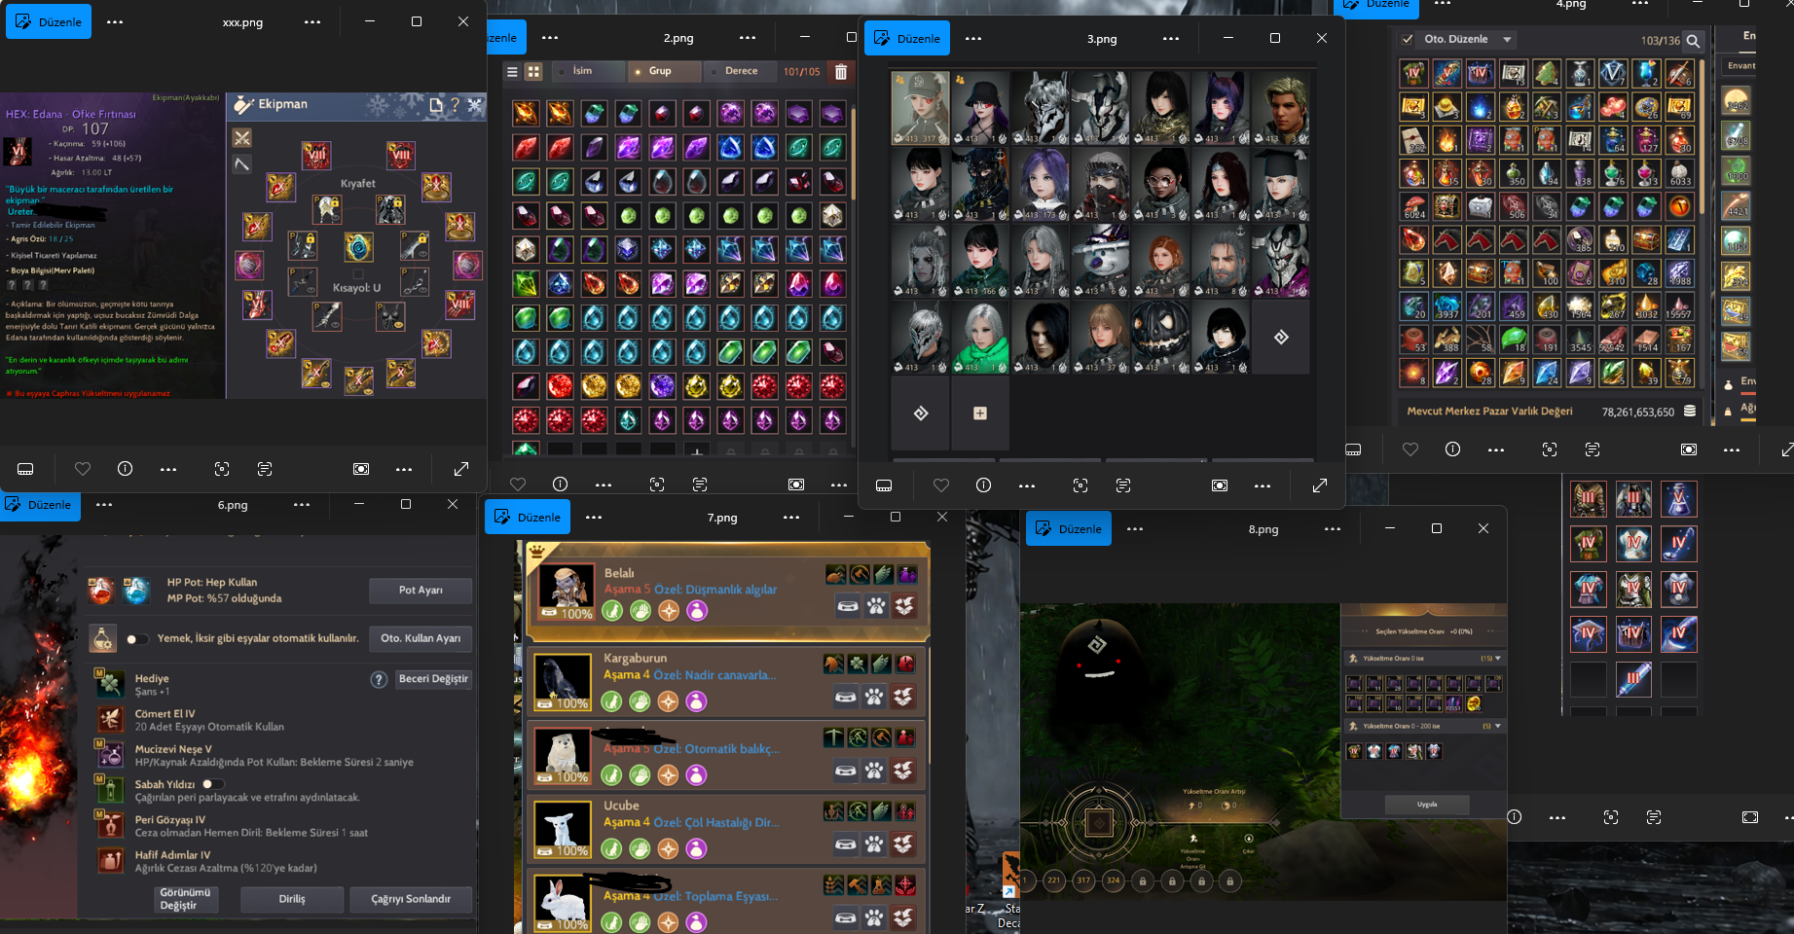
Task: Toggle the Sabah Yıldızı switch
Action: [x=212, y=784]
